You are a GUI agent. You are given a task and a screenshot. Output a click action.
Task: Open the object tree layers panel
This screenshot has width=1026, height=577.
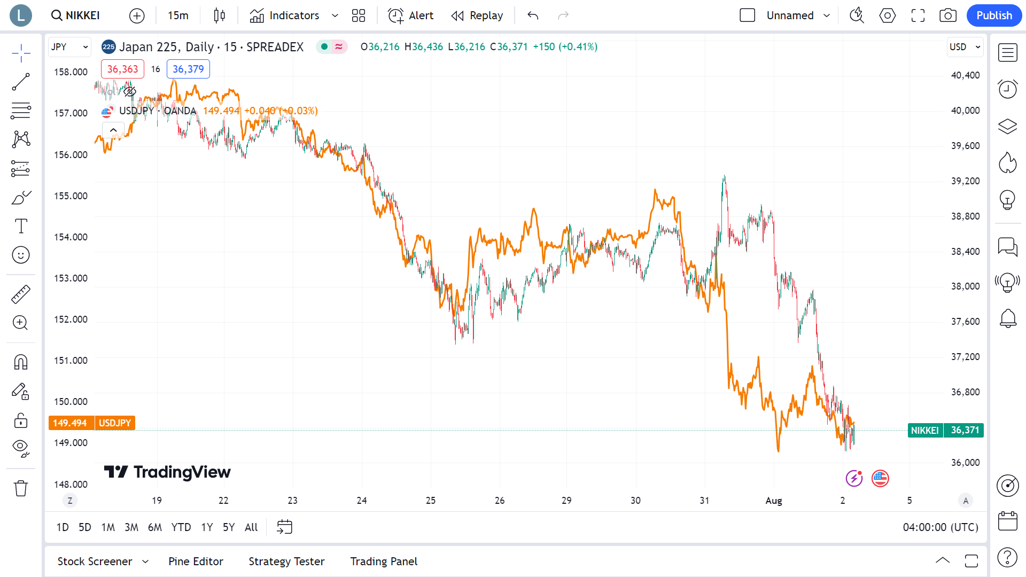click(x=1007, y=127)
